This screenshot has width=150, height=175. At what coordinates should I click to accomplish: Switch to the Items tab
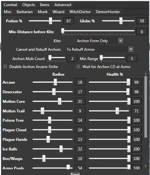45,5
